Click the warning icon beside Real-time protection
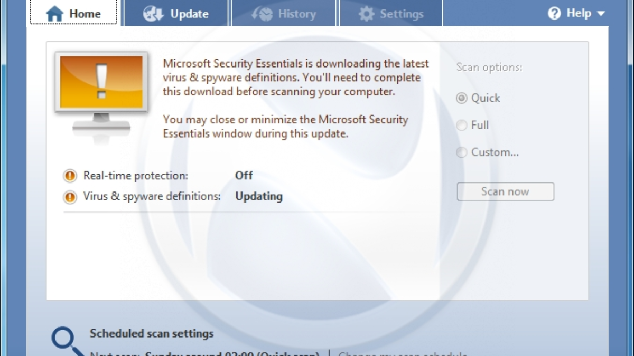 pos(70,176)
